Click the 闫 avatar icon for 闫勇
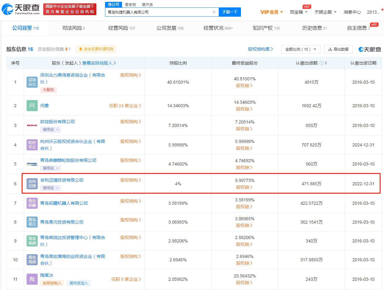This screenshot has height=290, width=384. (x=32, y=106)
